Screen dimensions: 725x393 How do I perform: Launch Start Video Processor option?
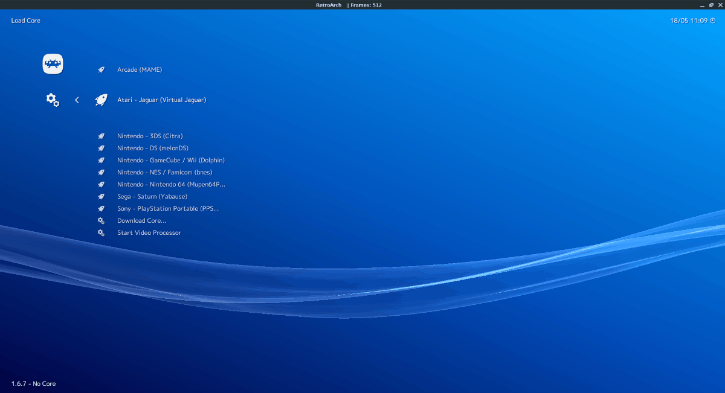(x=149, y=233)
